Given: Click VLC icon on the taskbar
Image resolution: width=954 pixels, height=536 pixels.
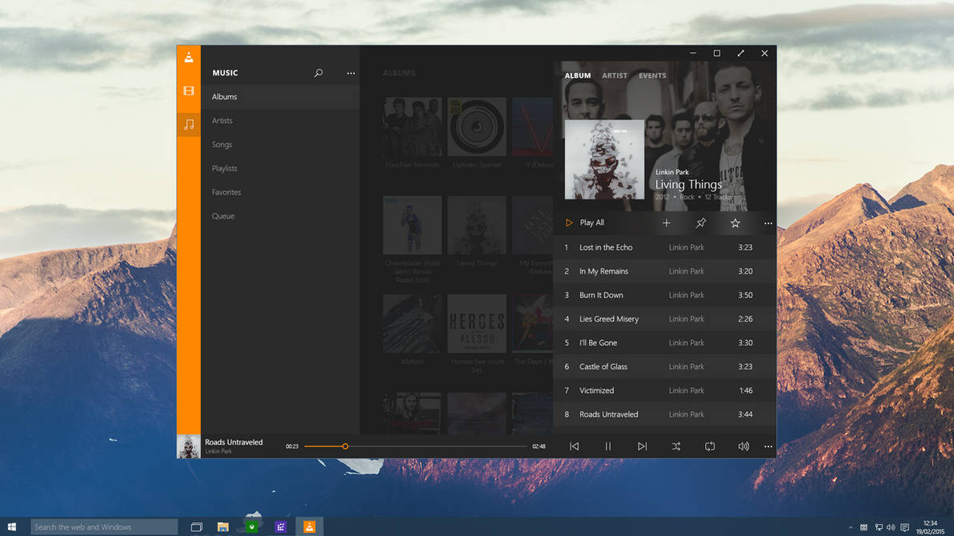Looking at the screenshot, I should click(310, 527).
